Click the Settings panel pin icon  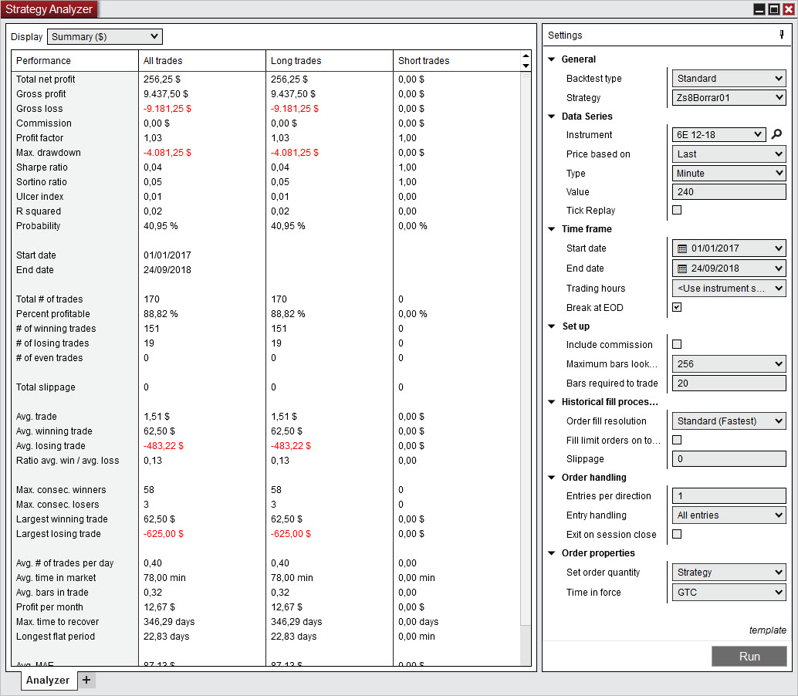point(781,35)
